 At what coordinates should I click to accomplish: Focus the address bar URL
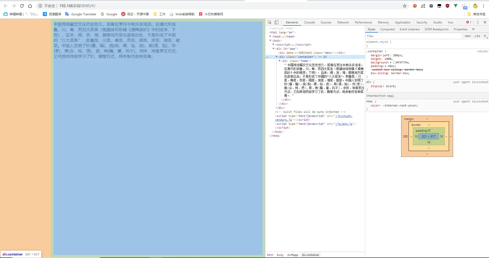pos(77,6)
